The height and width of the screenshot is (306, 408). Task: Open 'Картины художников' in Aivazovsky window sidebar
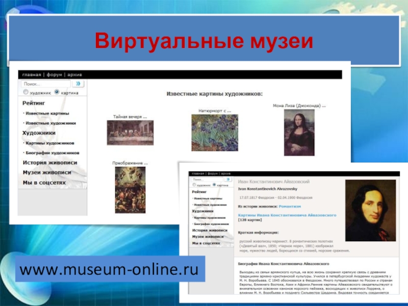210,218
